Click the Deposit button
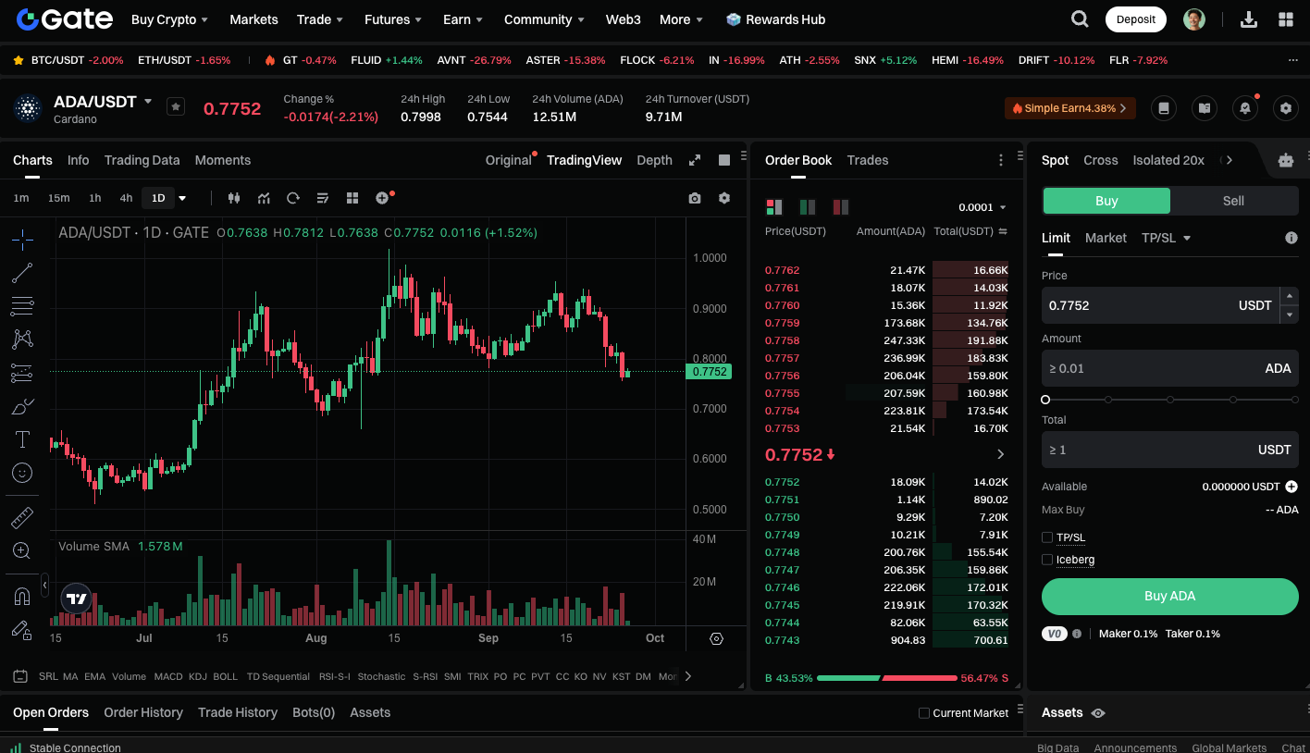Screen dimensions: 1310x753 [1135, 19]
